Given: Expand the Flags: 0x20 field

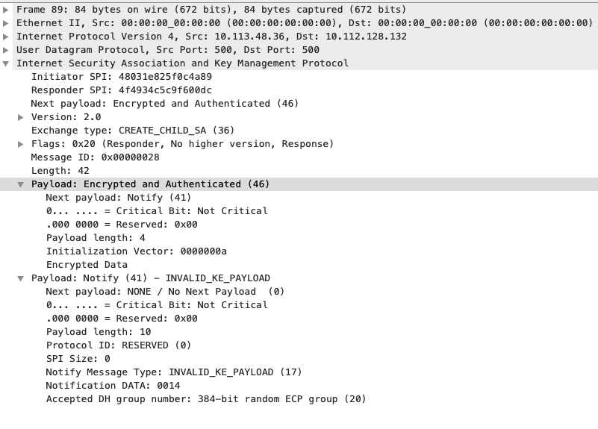Looking at the screenshot, I should click(x=21, y=144).
